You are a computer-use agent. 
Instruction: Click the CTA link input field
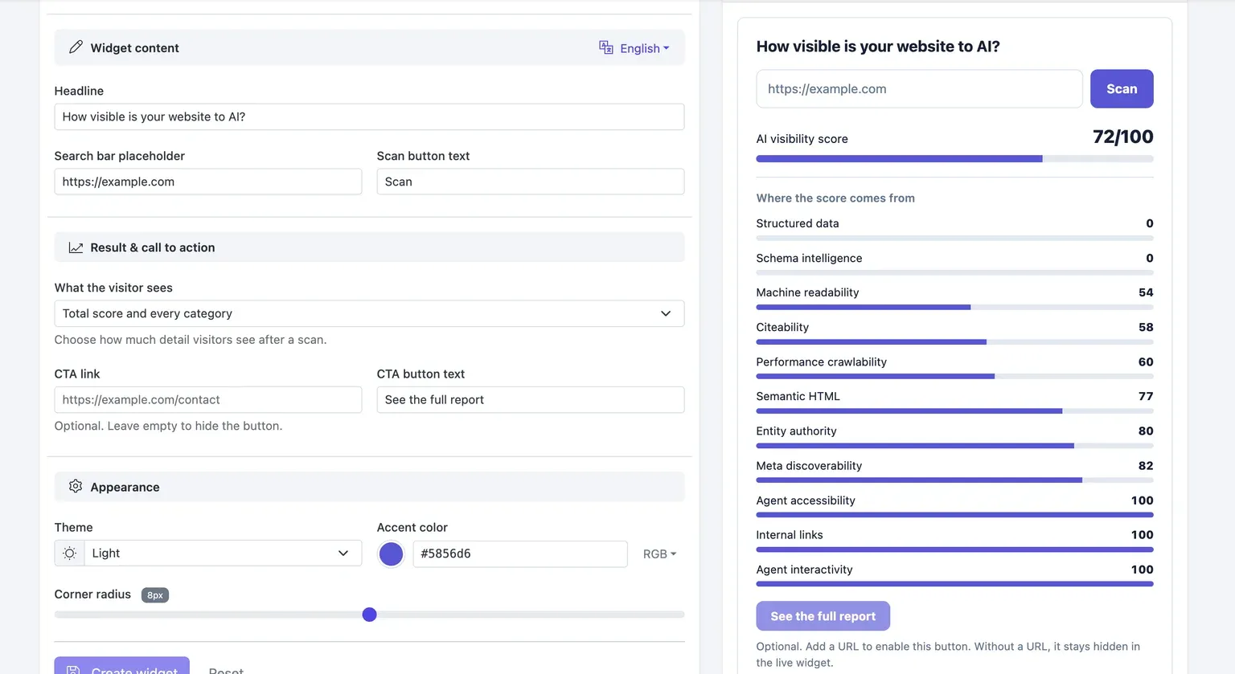tap(207, 399)
